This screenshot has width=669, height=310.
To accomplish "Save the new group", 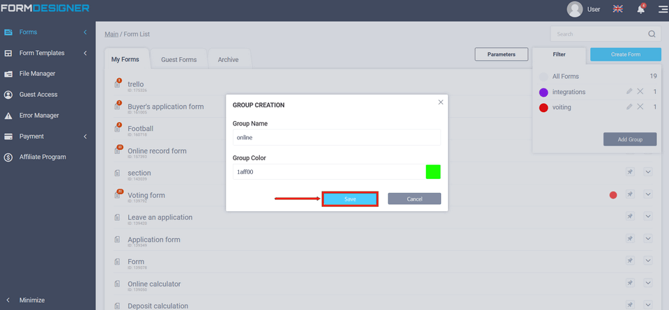I will coord(350,199).
